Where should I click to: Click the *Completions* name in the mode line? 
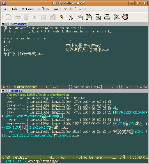tap(25, 87)
